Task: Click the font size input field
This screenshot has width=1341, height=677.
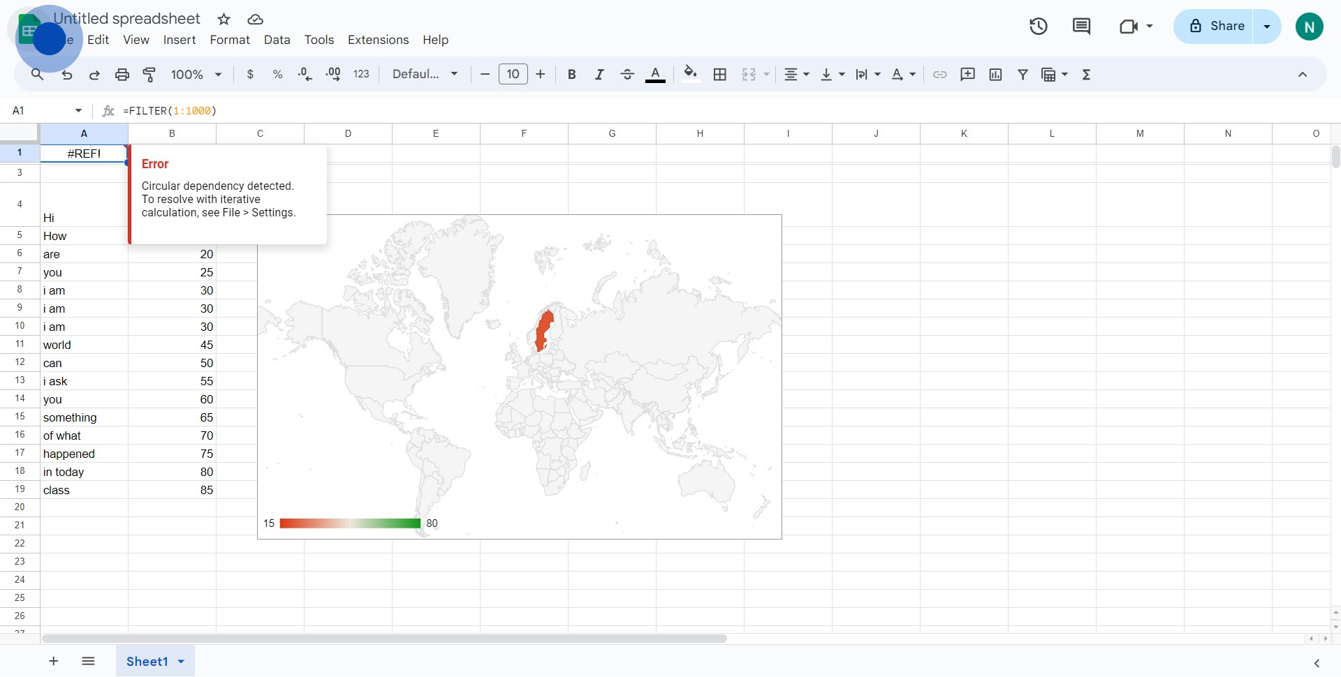Action: point(513,75)
